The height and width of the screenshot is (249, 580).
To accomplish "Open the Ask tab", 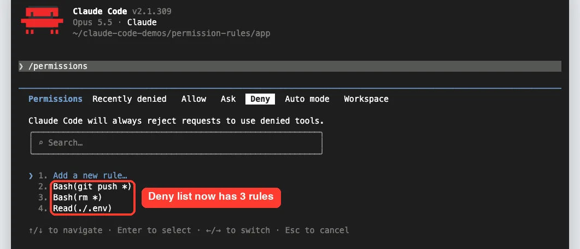I will [228, 99].
